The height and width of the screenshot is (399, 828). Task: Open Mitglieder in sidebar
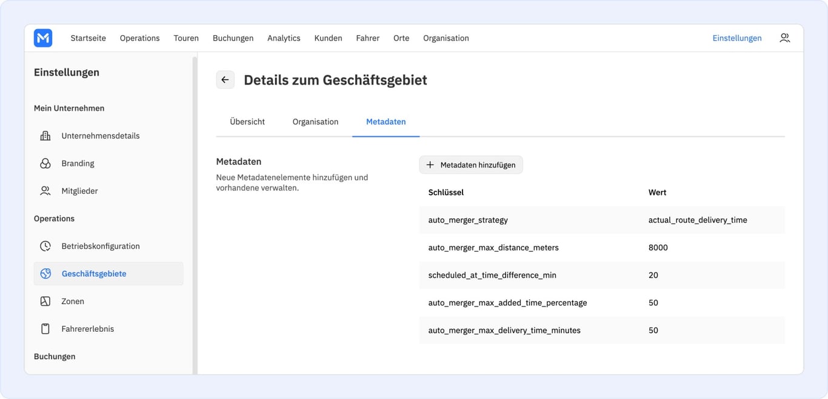point(109,191)
